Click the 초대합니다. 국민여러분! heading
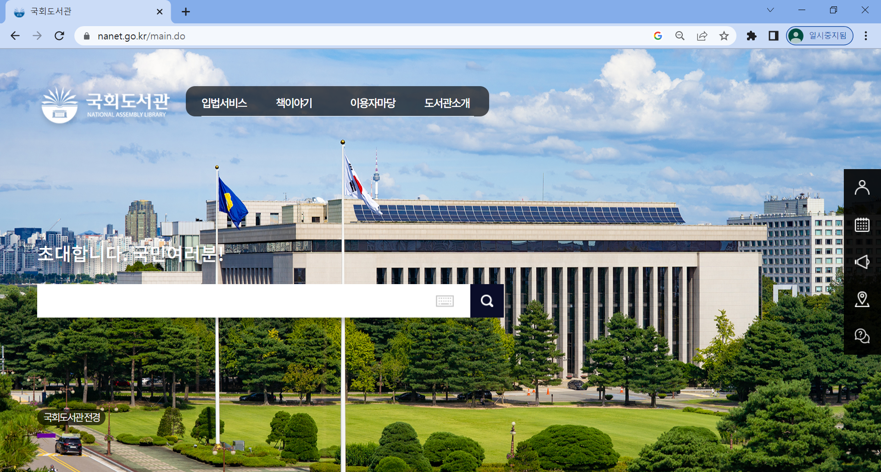 tap(131, 253)
